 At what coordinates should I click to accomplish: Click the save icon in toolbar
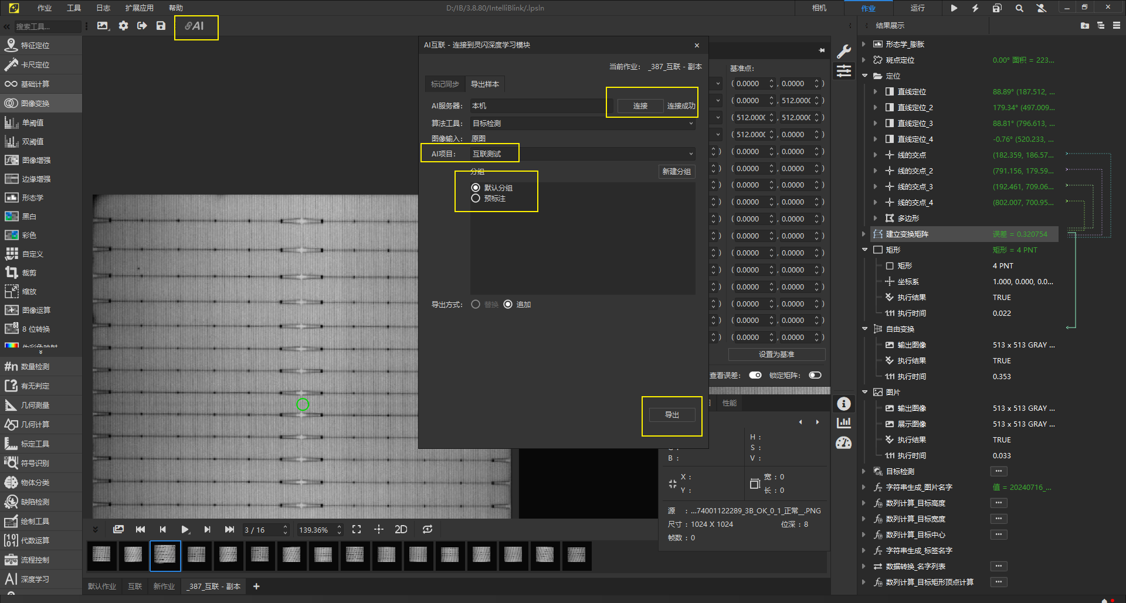click(161, 26)
